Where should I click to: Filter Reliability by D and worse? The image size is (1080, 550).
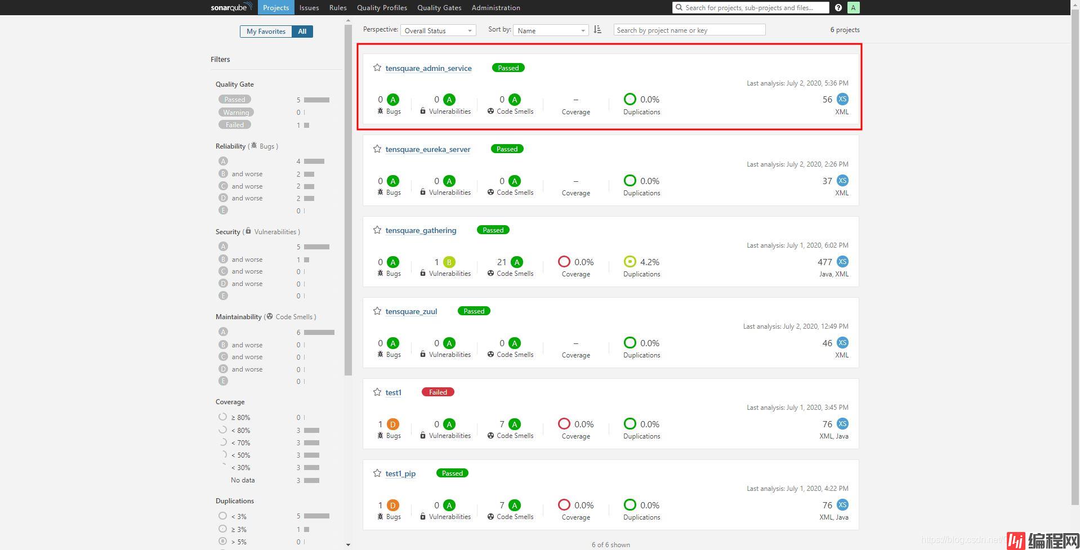coord(241,198)
